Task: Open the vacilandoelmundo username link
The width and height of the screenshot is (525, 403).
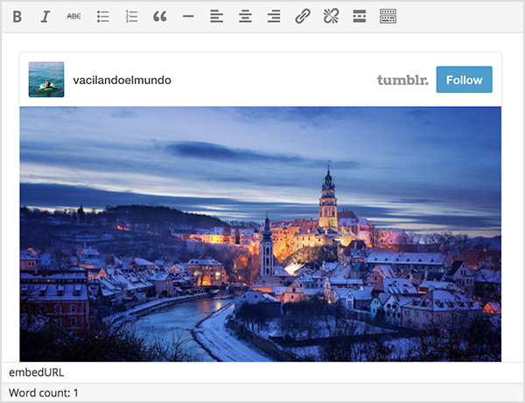Action: [x=122, y=80]
